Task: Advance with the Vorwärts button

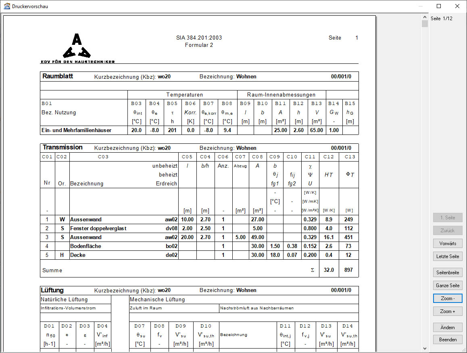Action: tap(448, 244)
